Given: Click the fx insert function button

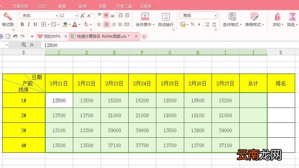Looking at the screenshot, I should [x=32, y=45].
